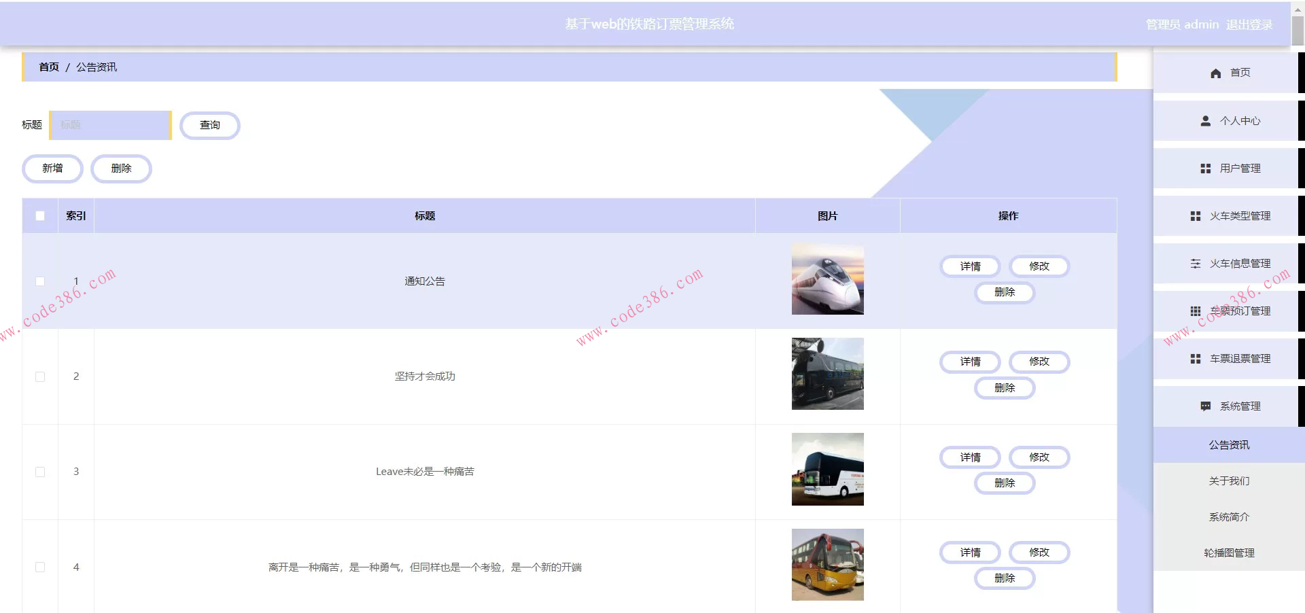This screenshot has width=1305, height=613.
Task: Click 详情 for the 坚持才会成功 row
Action: tap(970, 362)
